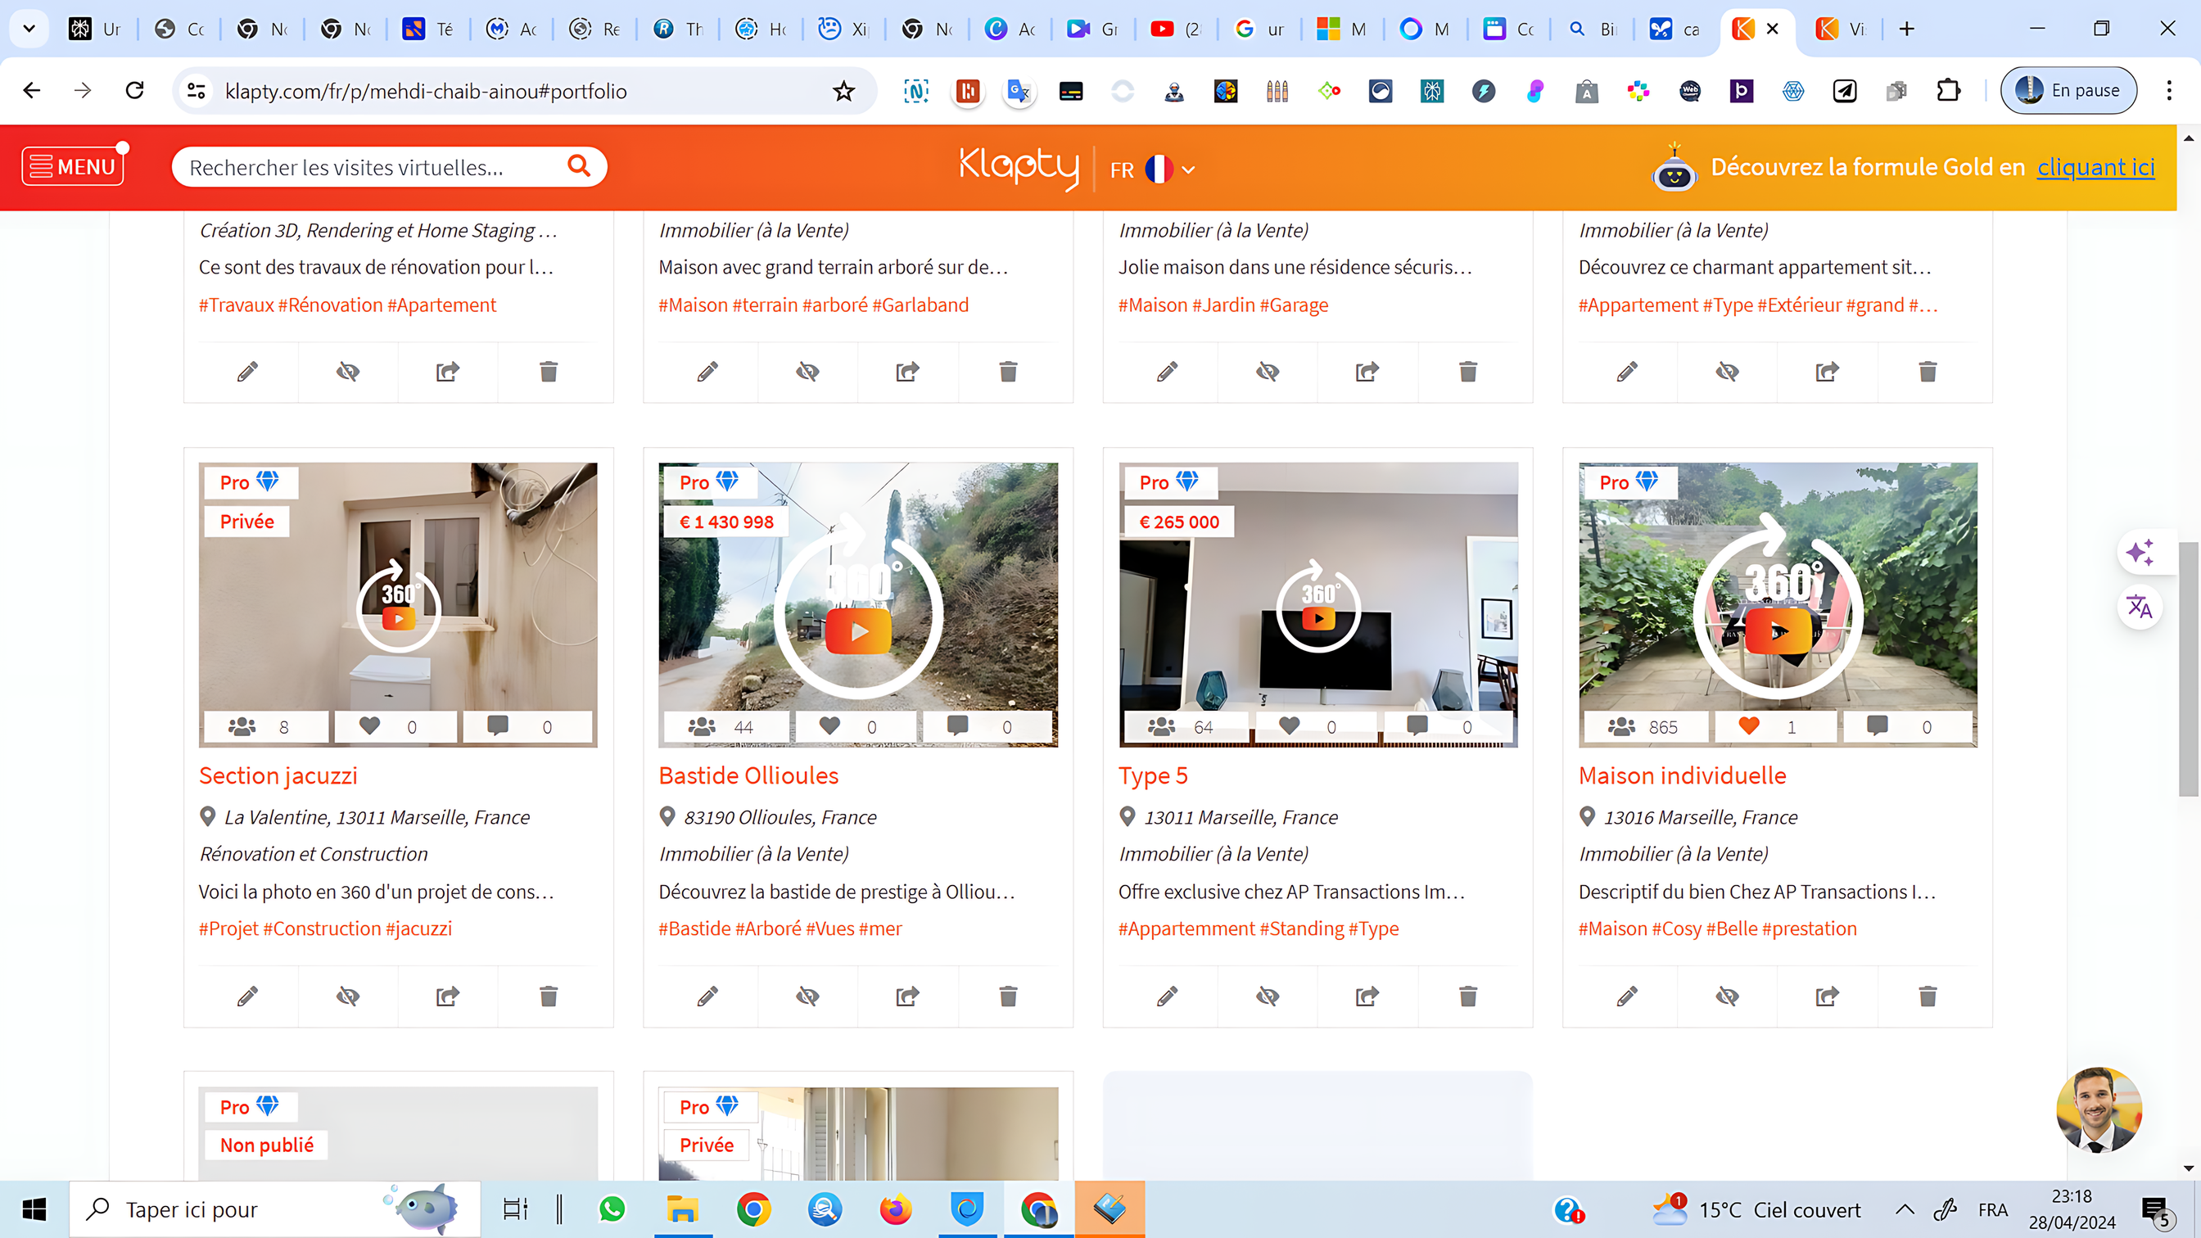Screen dimensions: 2201x1238
Task: Open the Klapty MENU
Action: pos(73,166)
